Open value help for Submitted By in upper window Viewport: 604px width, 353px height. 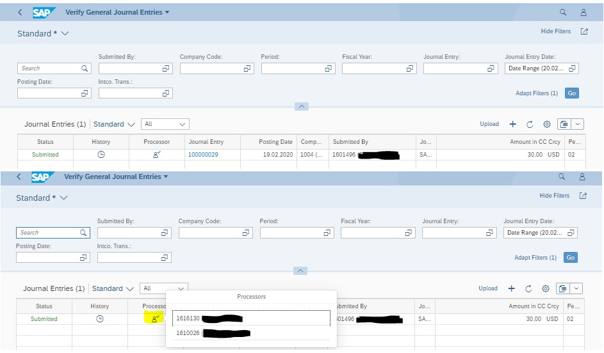(166, 68)
